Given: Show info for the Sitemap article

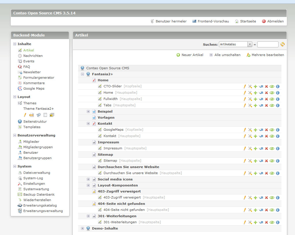Looking at the screenshot, I should 278,161.
